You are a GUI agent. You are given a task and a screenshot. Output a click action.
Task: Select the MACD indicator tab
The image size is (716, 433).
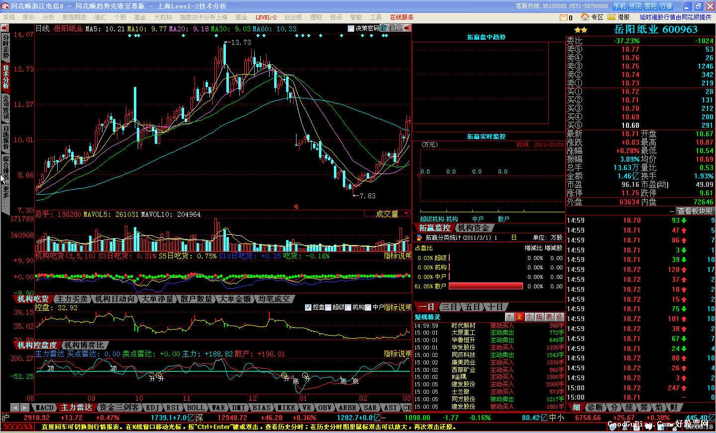(44, 408)
